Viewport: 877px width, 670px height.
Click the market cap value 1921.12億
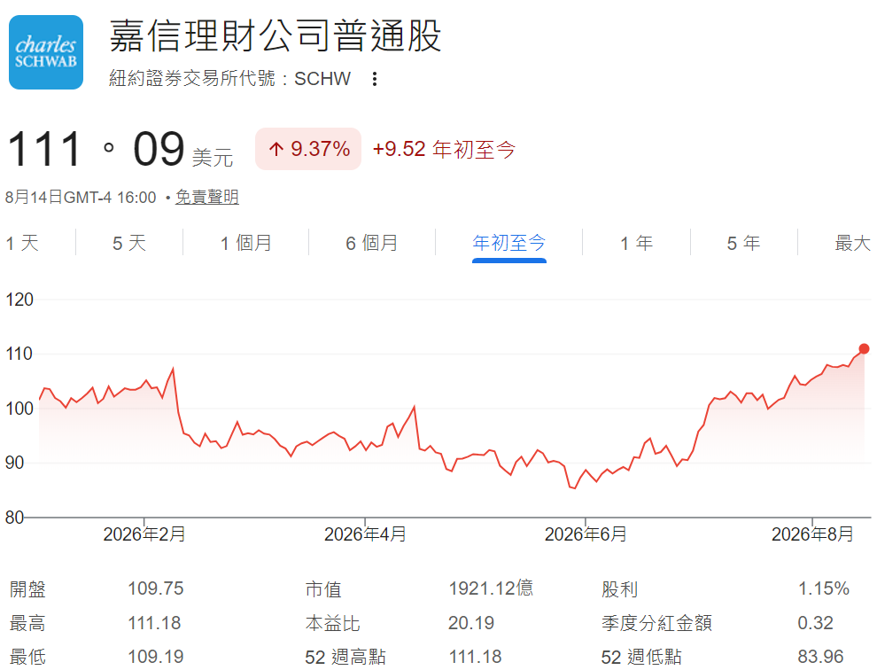click(491, 588)
